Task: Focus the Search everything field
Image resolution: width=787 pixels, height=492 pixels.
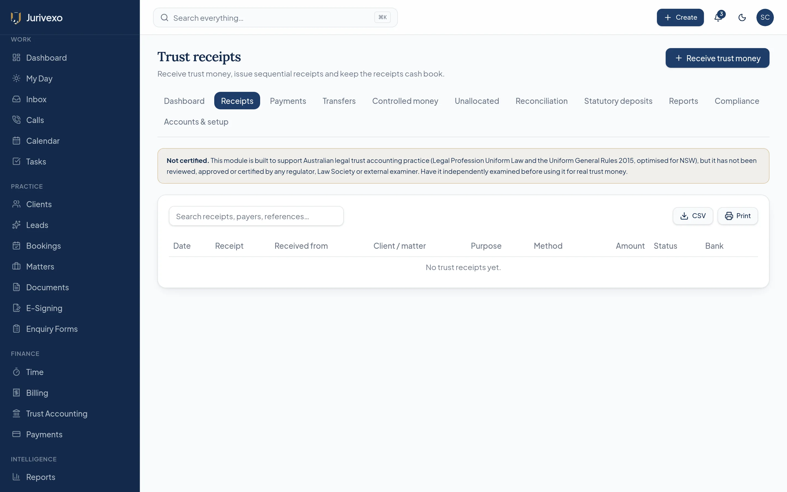Action: pyautogui.click(x=275, y=17)
